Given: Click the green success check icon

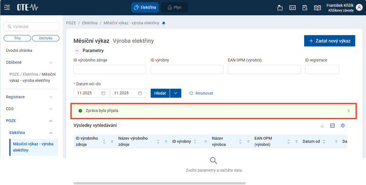Looking at the screenshot, I should pos(80,111).
